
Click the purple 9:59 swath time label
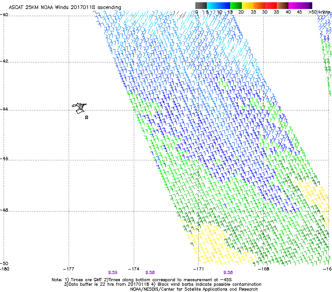(113, 273)
